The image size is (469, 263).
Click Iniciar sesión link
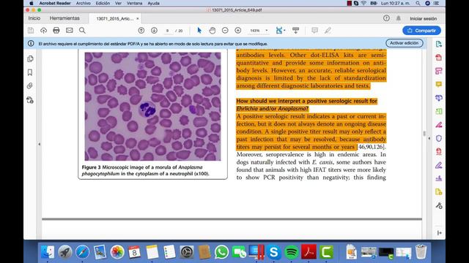click(x=424, y=18)
